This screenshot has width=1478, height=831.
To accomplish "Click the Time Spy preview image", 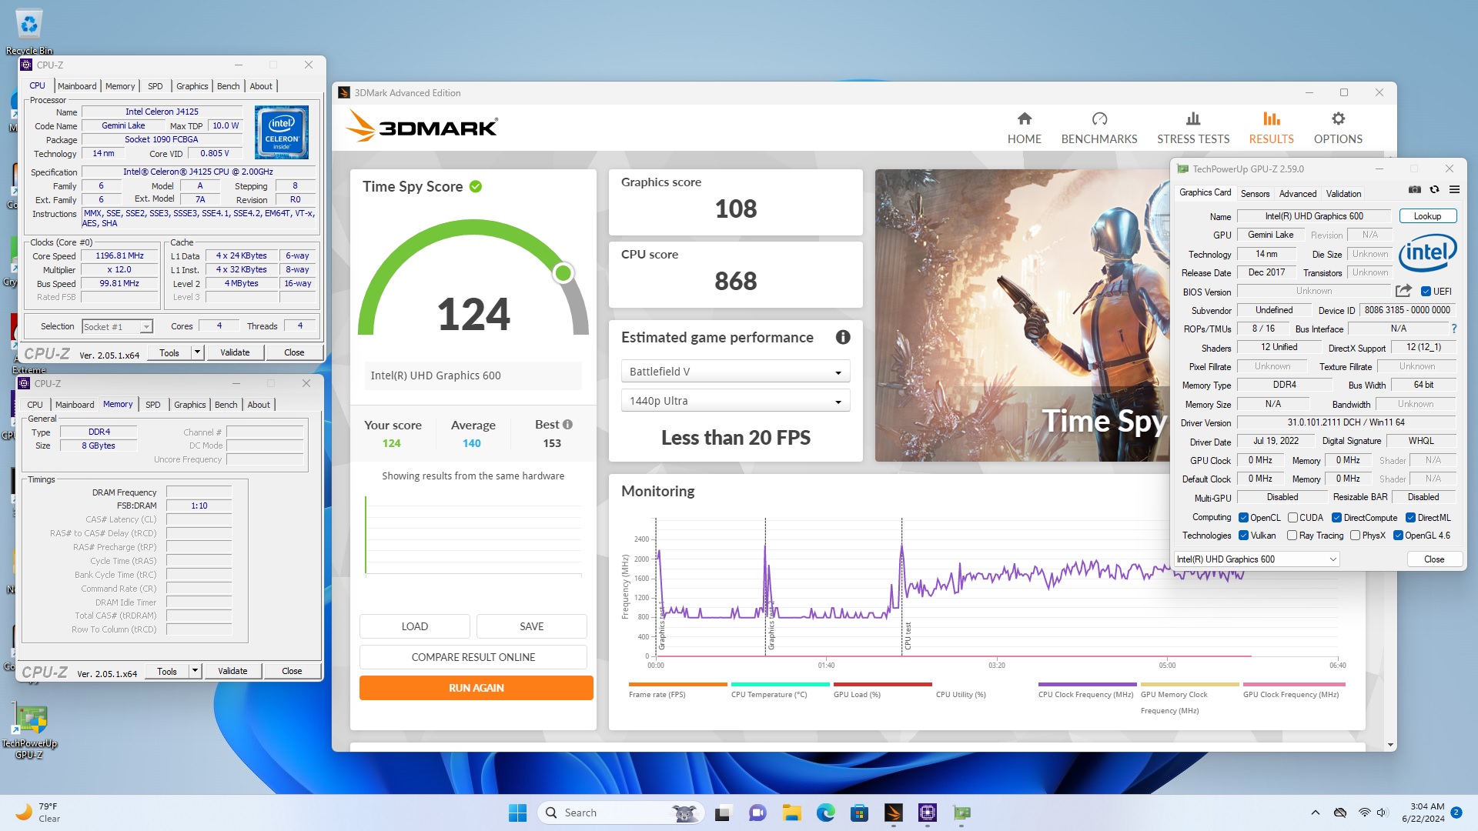I will 1022,315.
